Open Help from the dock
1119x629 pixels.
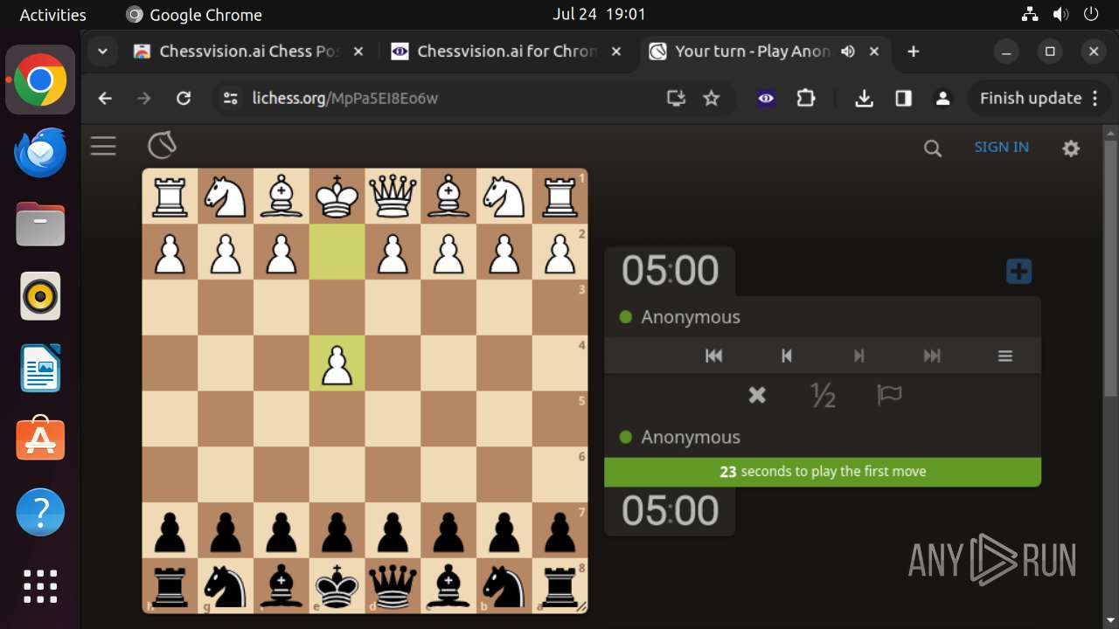(x=40, y=512)
